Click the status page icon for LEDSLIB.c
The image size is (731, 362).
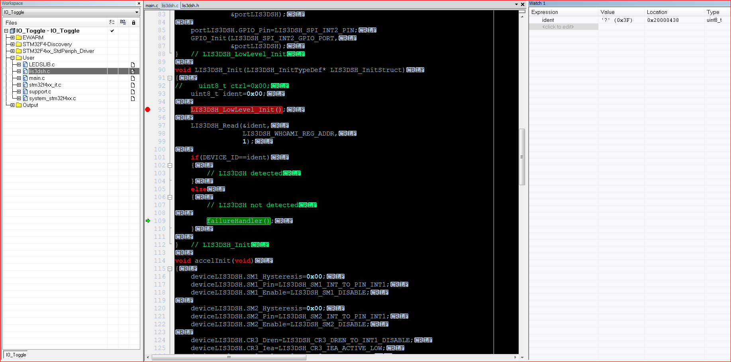tap(133, 65)
